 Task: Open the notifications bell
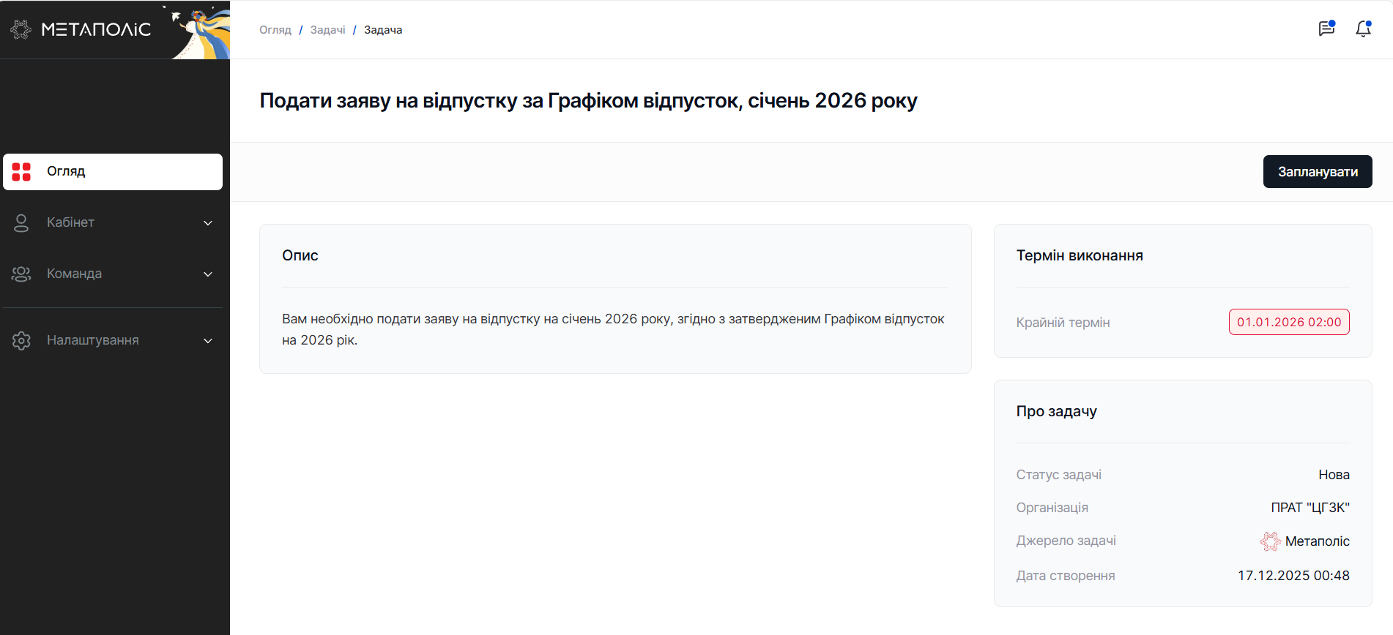[1363, 29]
